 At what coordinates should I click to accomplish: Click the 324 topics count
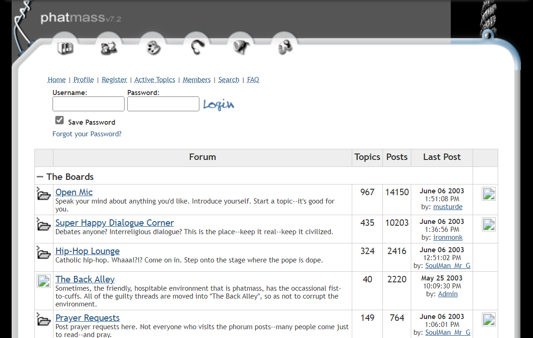coord(367,251)
